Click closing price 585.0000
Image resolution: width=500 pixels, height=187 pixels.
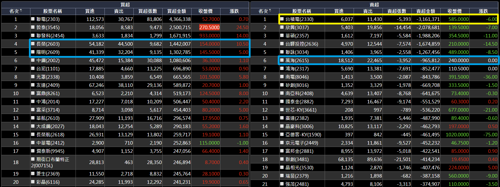[x=458, y=19]
